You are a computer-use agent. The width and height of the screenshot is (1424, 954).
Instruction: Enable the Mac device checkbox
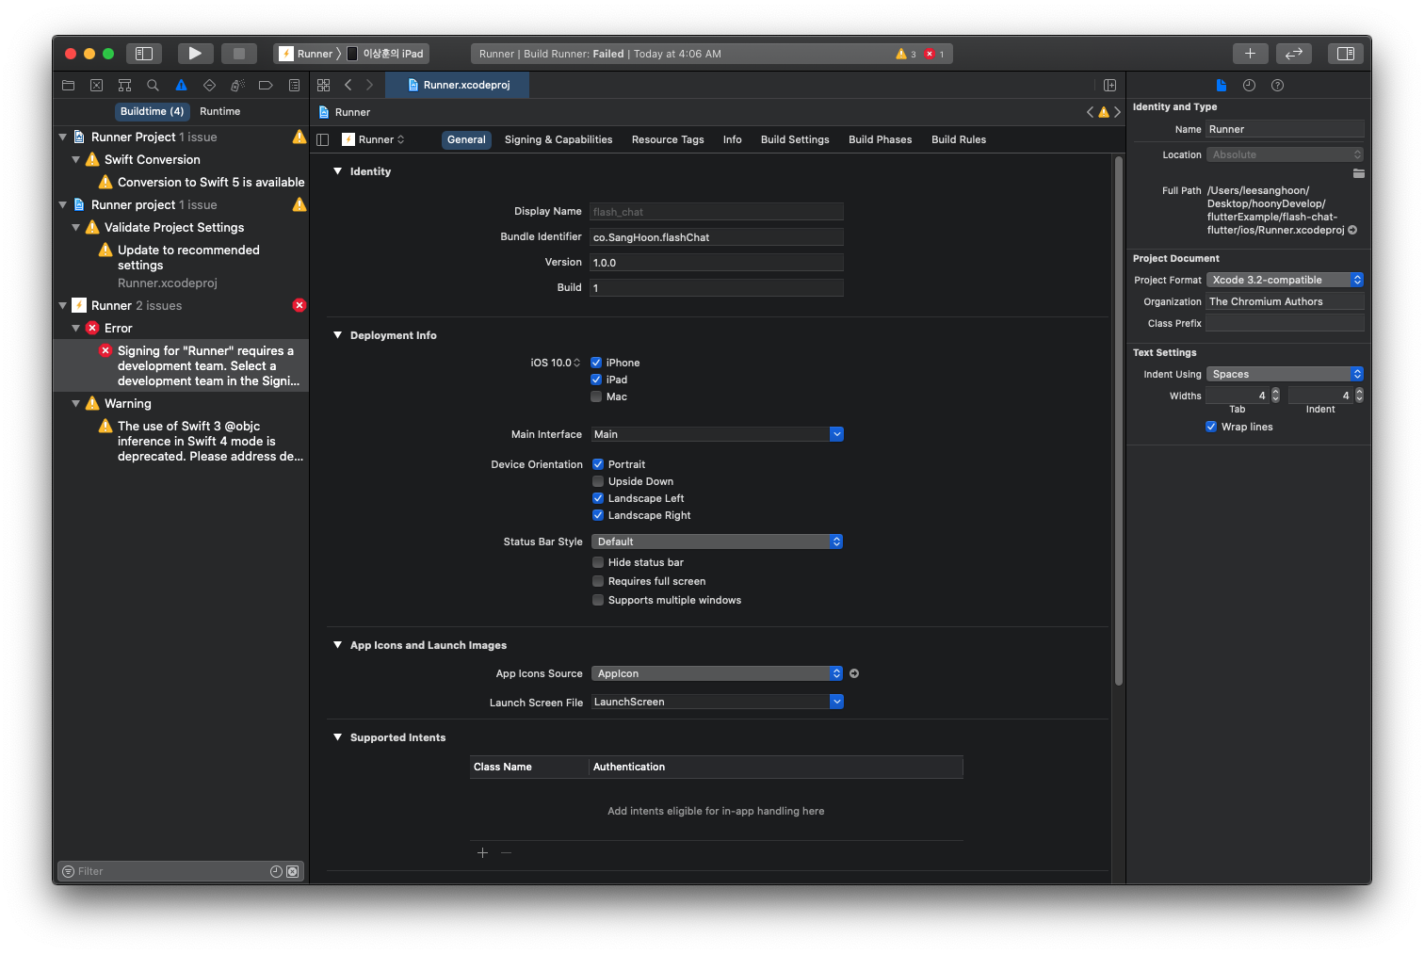click(596, 396)
